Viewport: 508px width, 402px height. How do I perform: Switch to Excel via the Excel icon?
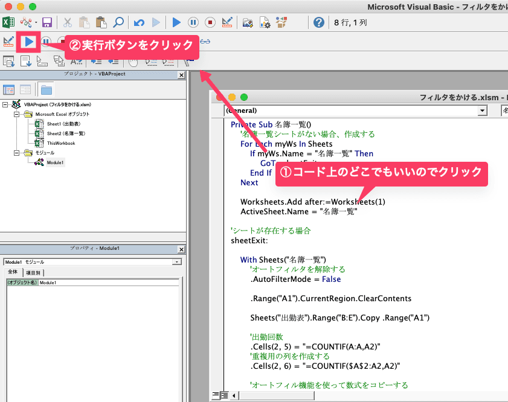point(8,22)
